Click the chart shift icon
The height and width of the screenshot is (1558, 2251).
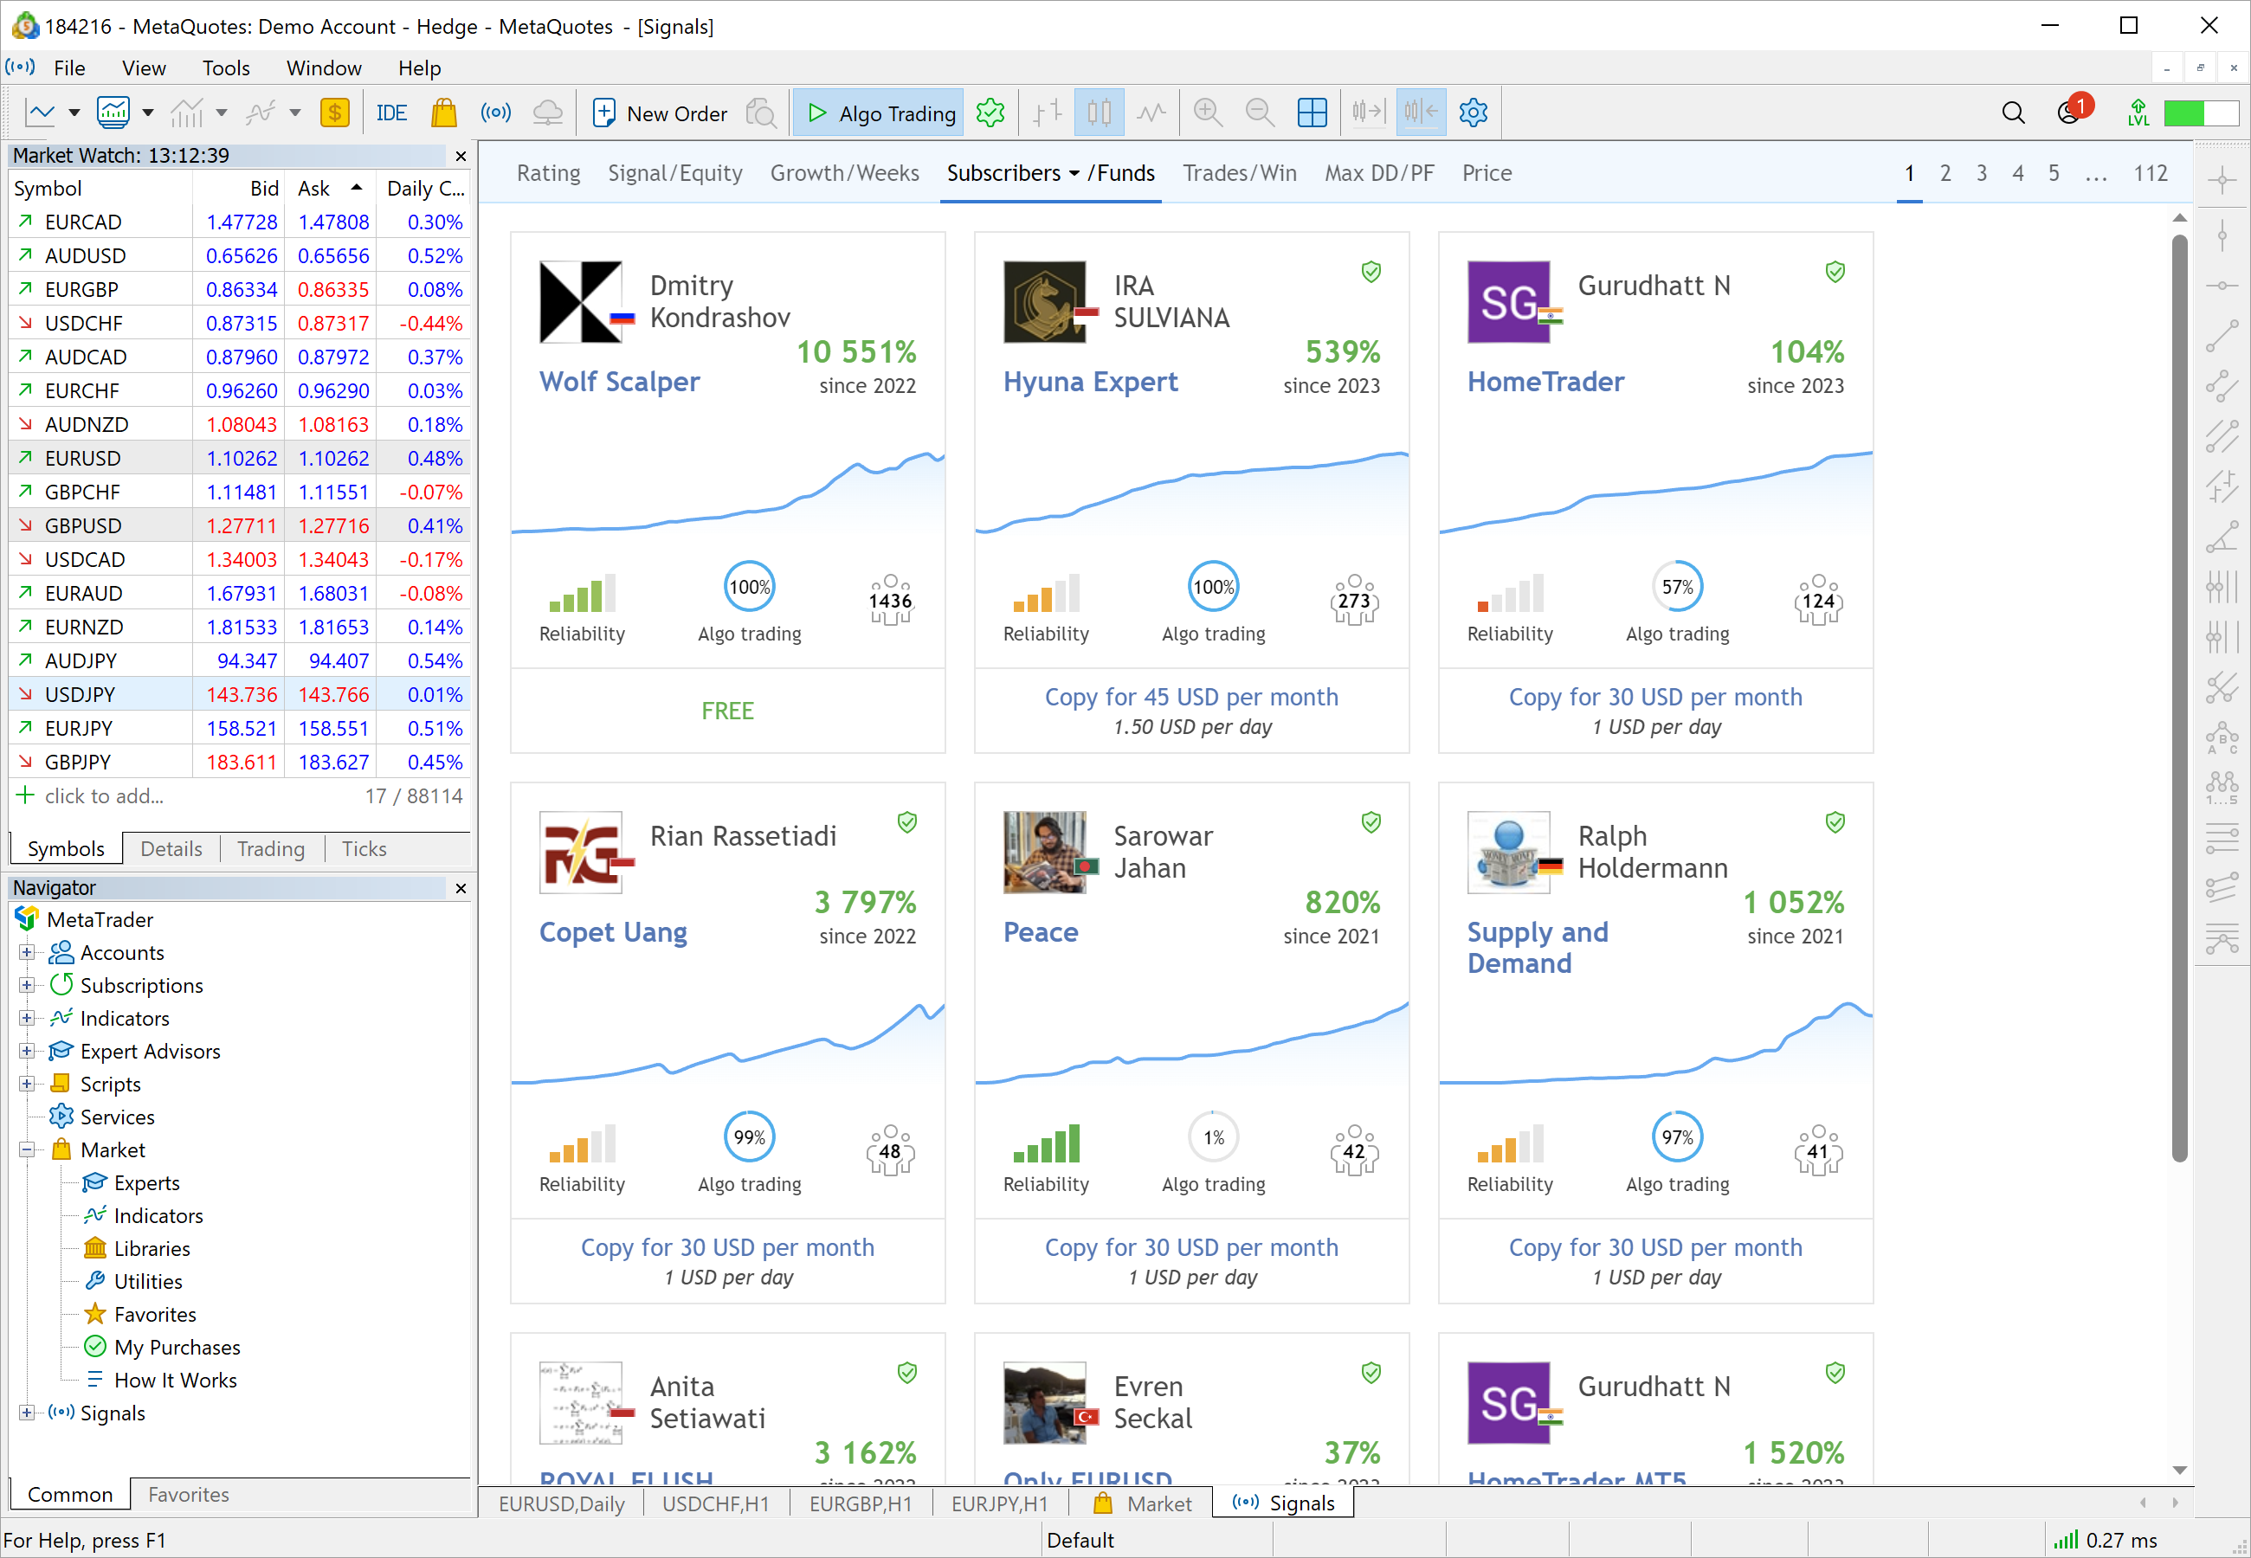[1422, 113]
